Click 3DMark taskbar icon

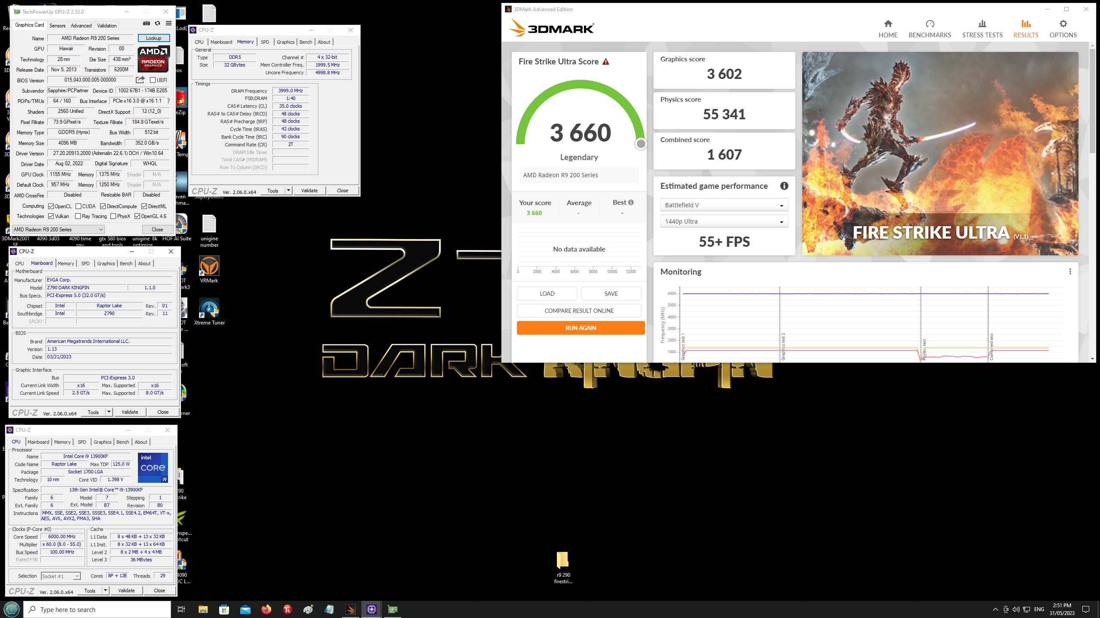pyautogui.click(x=351, y=609)
